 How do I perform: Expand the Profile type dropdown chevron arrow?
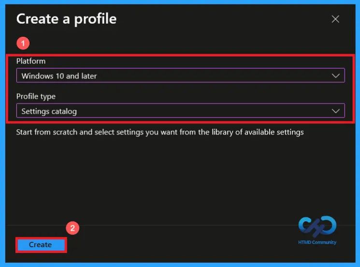click(336, 111)
